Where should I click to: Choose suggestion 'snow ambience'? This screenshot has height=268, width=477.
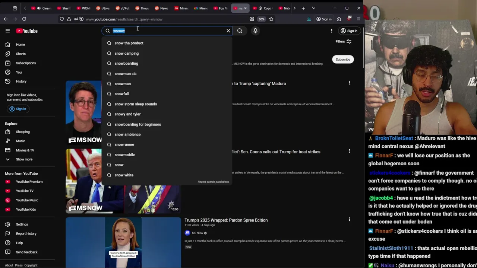tap(167, 134)
